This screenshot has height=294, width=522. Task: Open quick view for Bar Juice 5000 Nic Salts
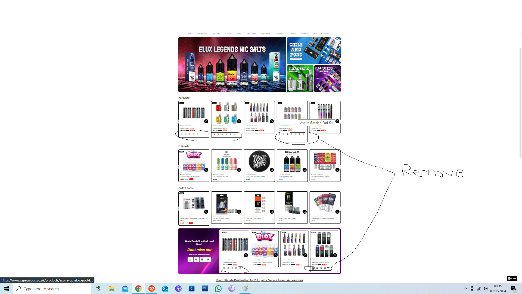click(x=239, y=170)
